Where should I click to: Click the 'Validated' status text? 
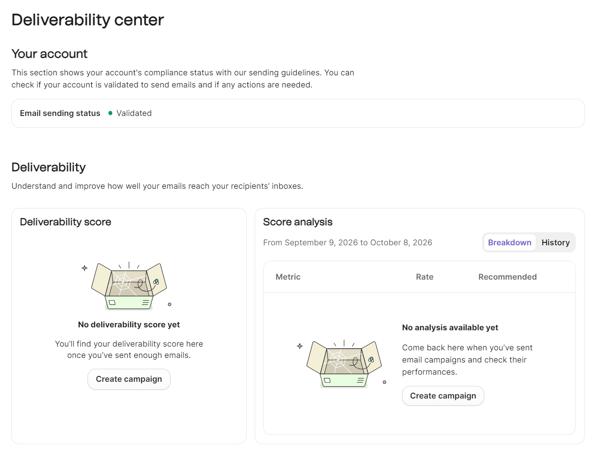click(x=134, y=113)
